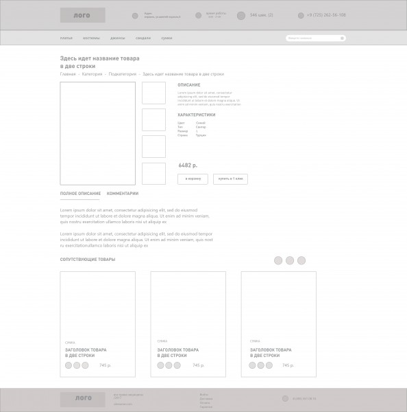Click the ХАРАКТЕРИСТИКИ heading
Viewport: 407px width, 412px height.
(197, 115)
